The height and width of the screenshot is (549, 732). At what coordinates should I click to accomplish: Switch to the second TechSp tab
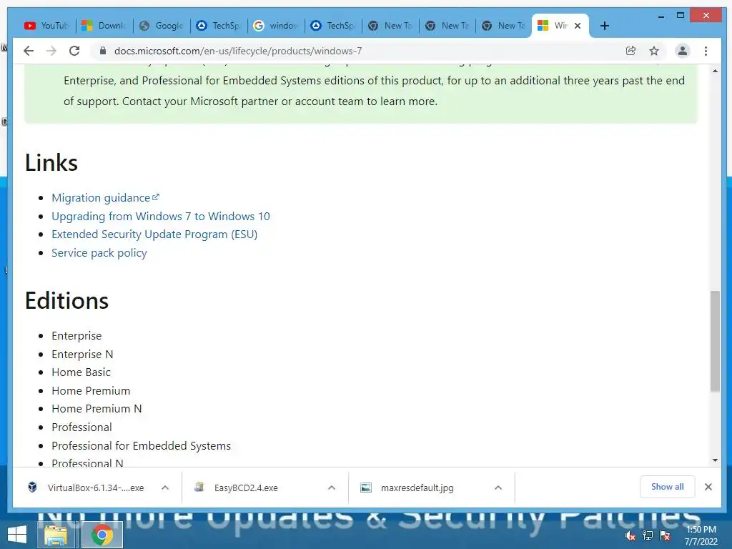[x=333, y=26]
